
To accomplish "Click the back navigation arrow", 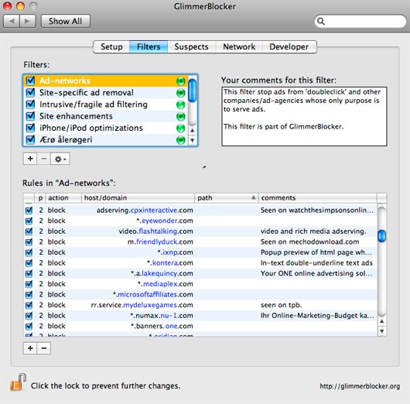I will (x=12, y=21).
